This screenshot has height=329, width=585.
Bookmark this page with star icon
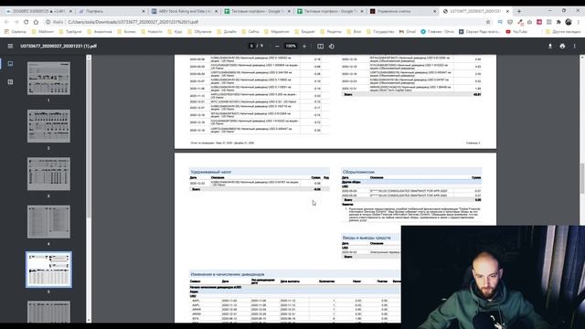(488, 22)
